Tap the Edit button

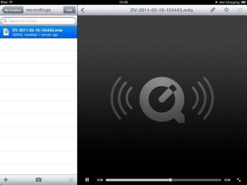point(69,10)
